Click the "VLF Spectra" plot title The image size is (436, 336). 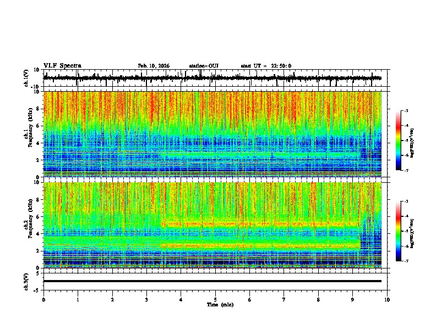62,66
